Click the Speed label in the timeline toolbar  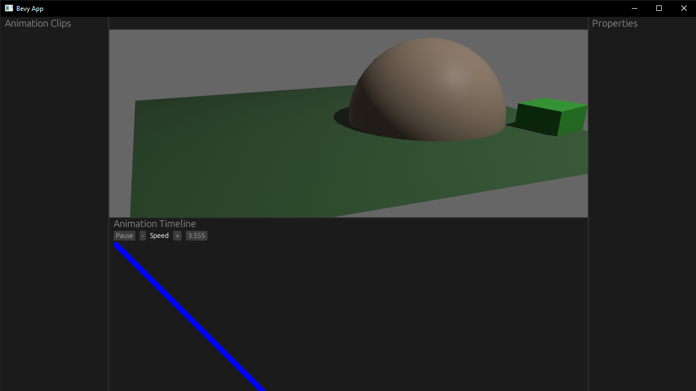click(x=159, y=235)
